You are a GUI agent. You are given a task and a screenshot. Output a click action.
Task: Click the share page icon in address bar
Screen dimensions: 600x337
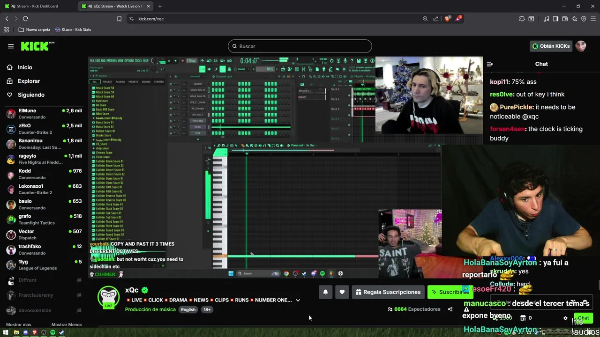(436, 19)
